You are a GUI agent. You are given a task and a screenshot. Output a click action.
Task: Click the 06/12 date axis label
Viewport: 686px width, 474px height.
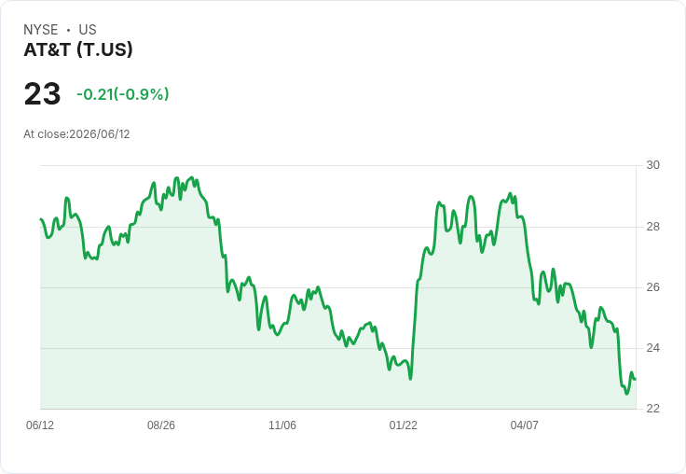coord(40,425)
